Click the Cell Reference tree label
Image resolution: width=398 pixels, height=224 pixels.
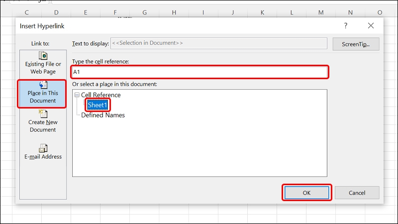(101, 95)
